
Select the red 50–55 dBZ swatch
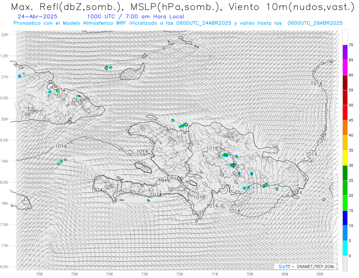pos(345,98)
